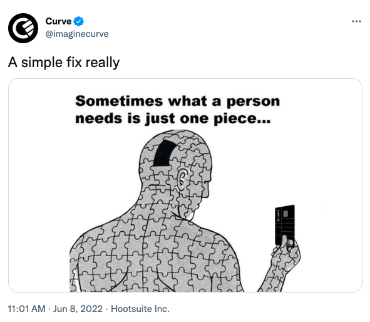
Task: Click the caption line "Sometimes what a person"
Action: (x=177, y=101)
